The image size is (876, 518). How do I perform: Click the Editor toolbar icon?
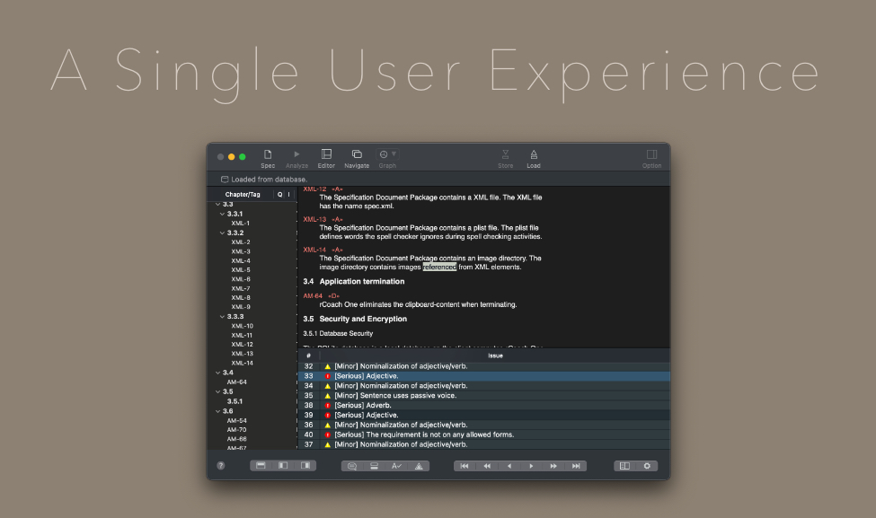[326, 158]
